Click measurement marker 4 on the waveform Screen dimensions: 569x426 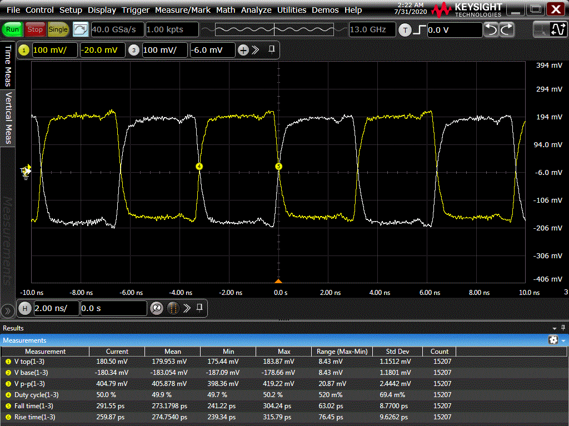[199, 166]
